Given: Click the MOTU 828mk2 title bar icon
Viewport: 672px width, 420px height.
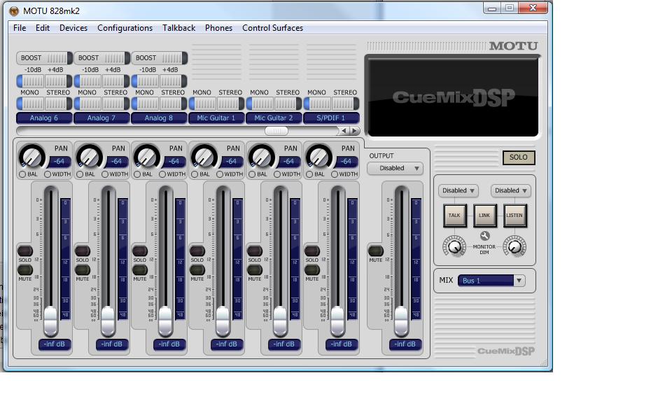Looking at the screenshot, I should (13, 10).
